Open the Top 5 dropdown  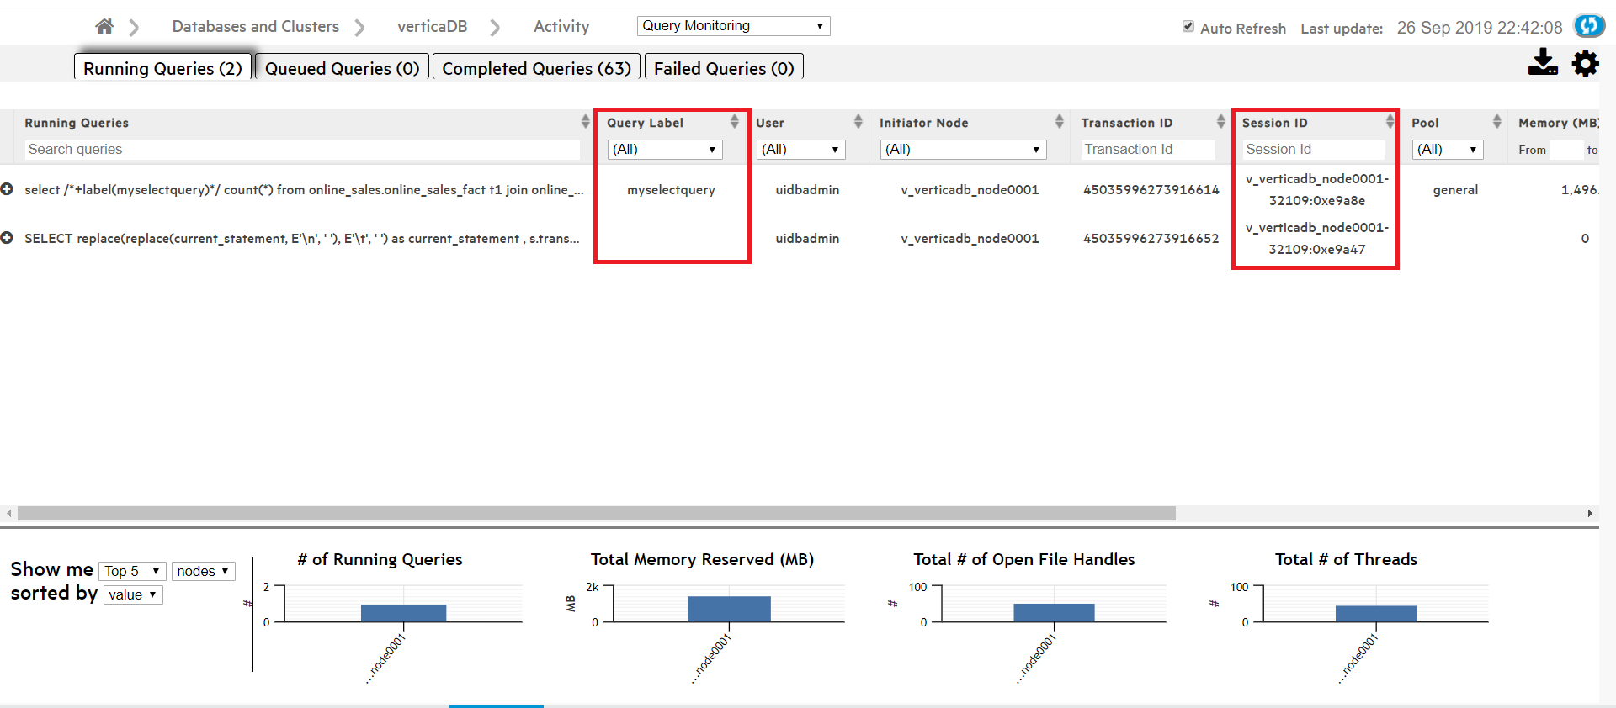coord(132,571)
